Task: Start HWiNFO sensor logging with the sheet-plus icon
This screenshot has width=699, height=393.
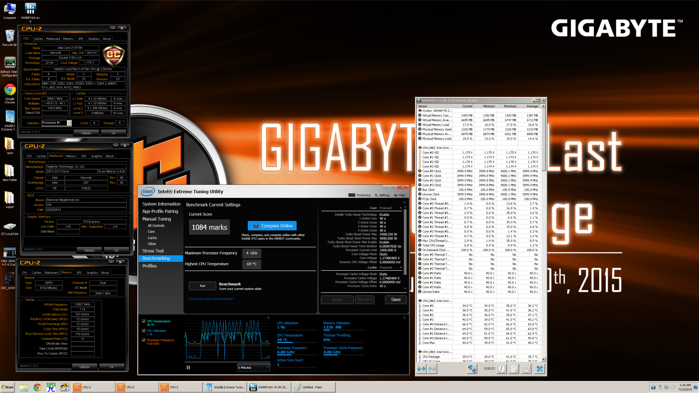Action: pos(514,369)
